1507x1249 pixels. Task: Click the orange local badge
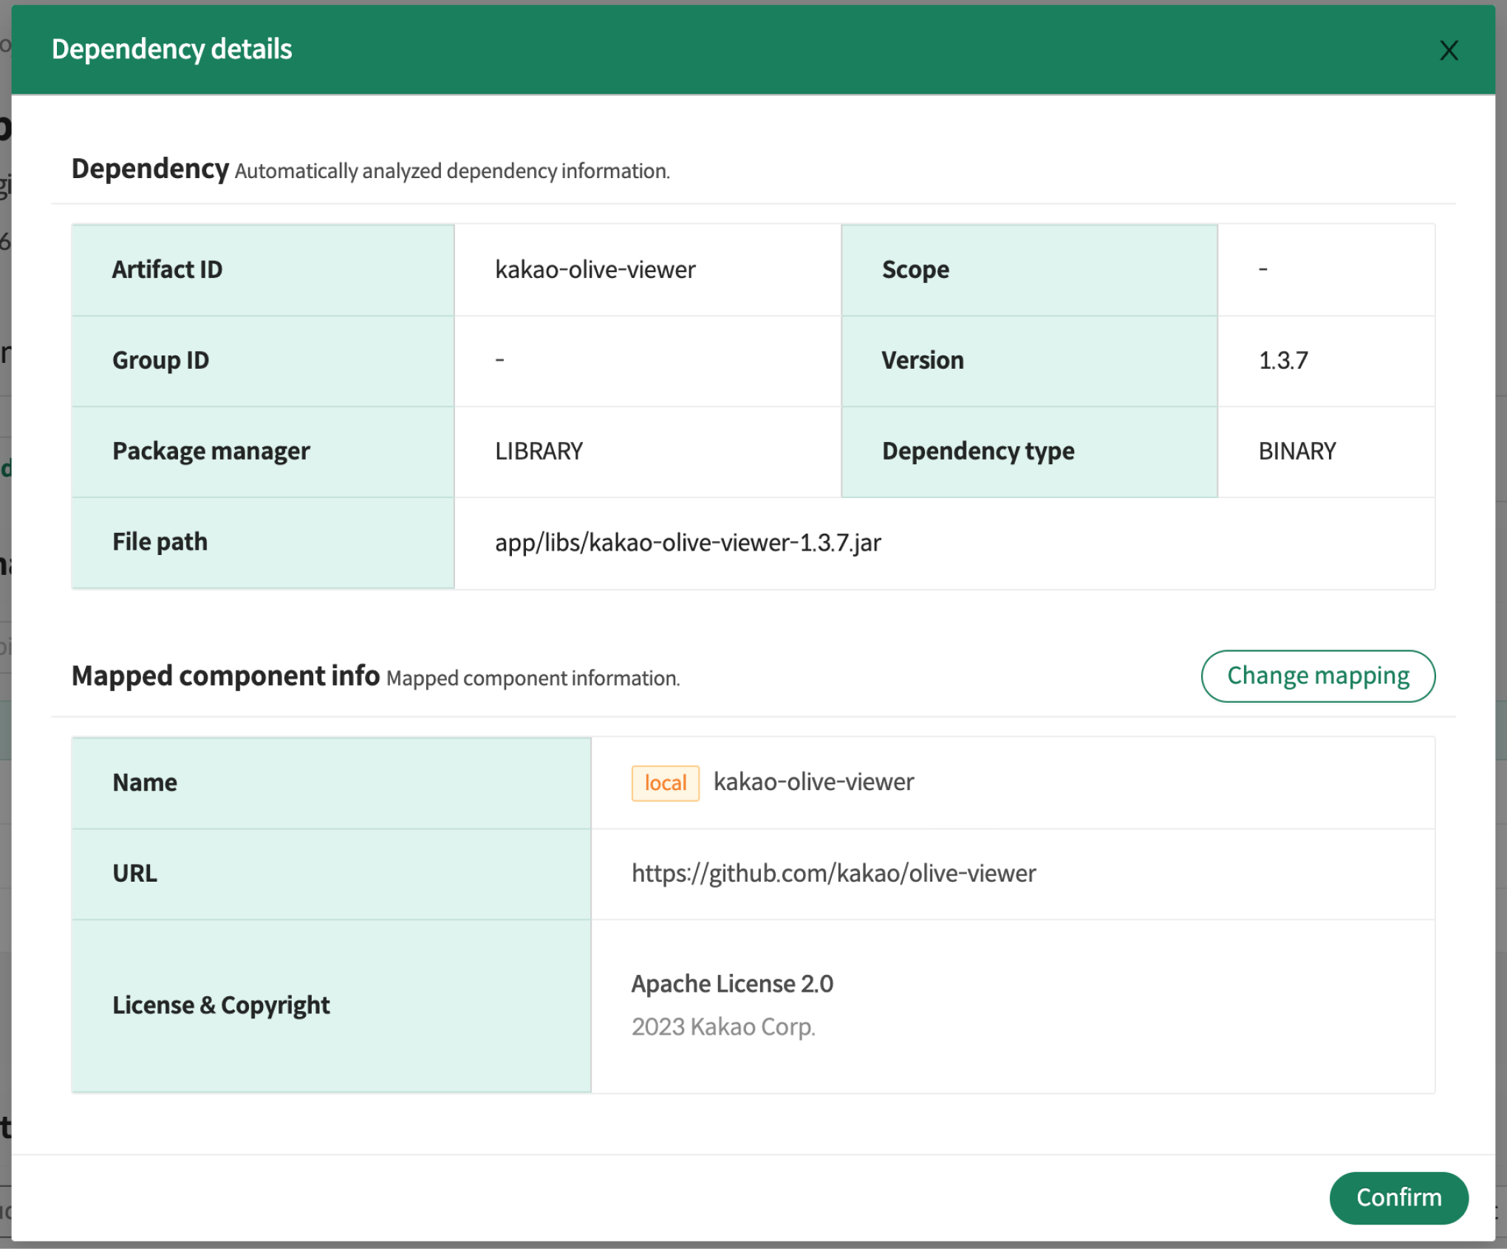click(x=665, y=783)
